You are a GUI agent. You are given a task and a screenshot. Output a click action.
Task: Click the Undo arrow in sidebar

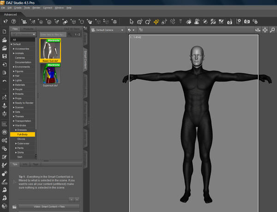(4, 81)
